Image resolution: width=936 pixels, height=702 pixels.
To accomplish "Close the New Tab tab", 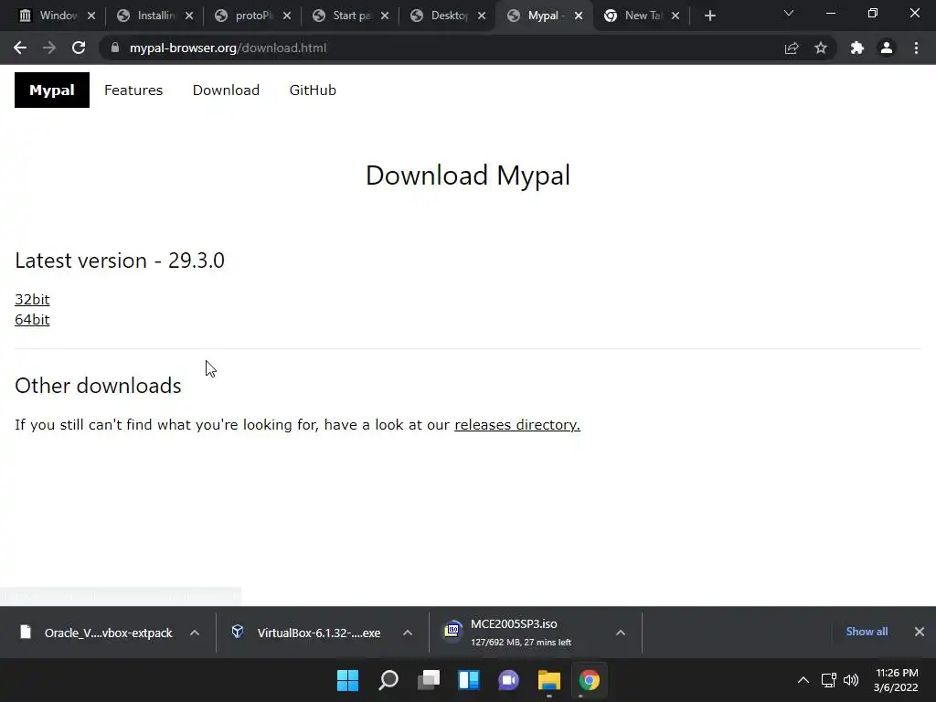I will (x=675, y=16).
